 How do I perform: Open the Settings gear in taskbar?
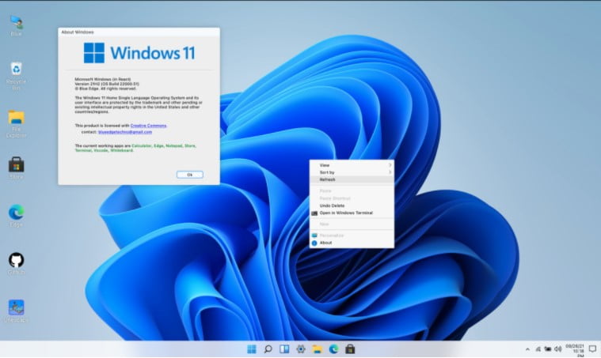[x=301, y=349]
